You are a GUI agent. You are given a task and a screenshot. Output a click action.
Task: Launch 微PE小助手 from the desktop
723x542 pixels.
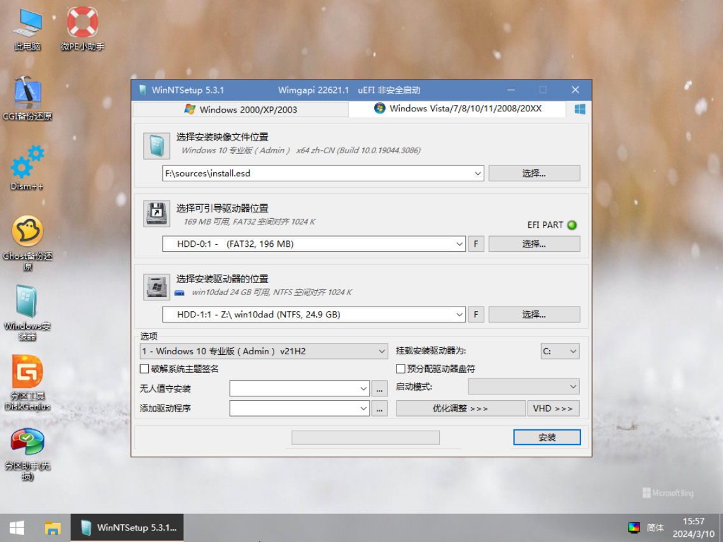pos(83,29)
